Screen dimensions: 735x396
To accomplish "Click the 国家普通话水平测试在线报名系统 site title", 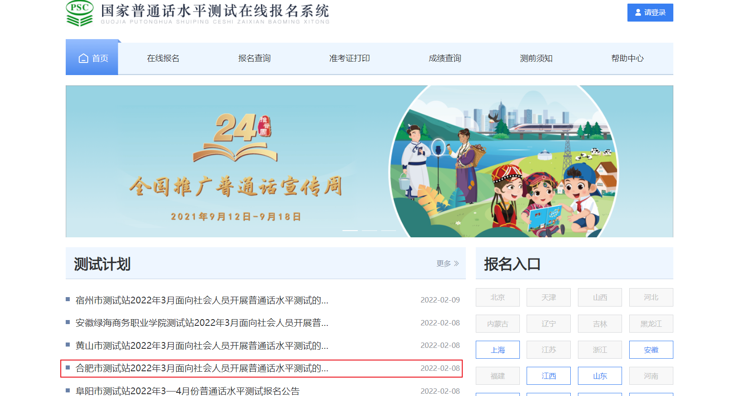I will click(215, 11).
